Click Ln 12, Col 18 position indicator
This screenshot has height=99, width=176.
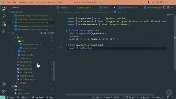[96, 97]
